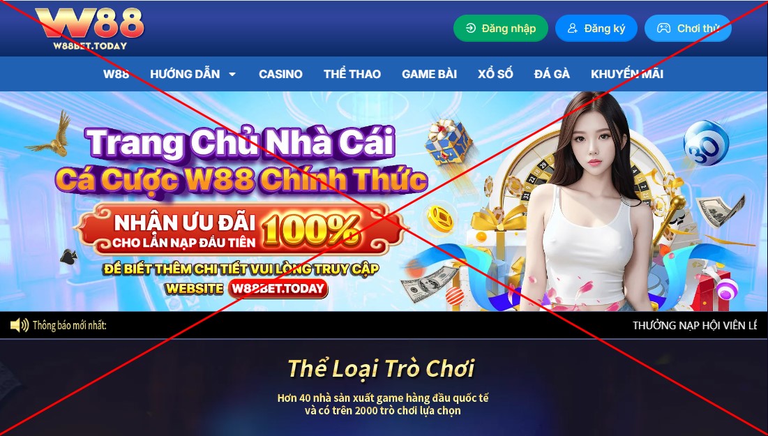Click the gamepad icon in Chơi thử

click(663, 29)
